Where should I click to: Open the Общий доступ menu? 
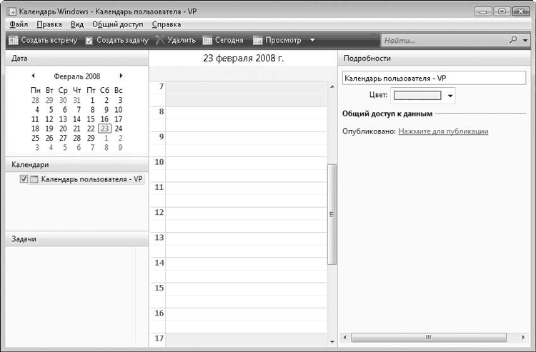point(118,24)
